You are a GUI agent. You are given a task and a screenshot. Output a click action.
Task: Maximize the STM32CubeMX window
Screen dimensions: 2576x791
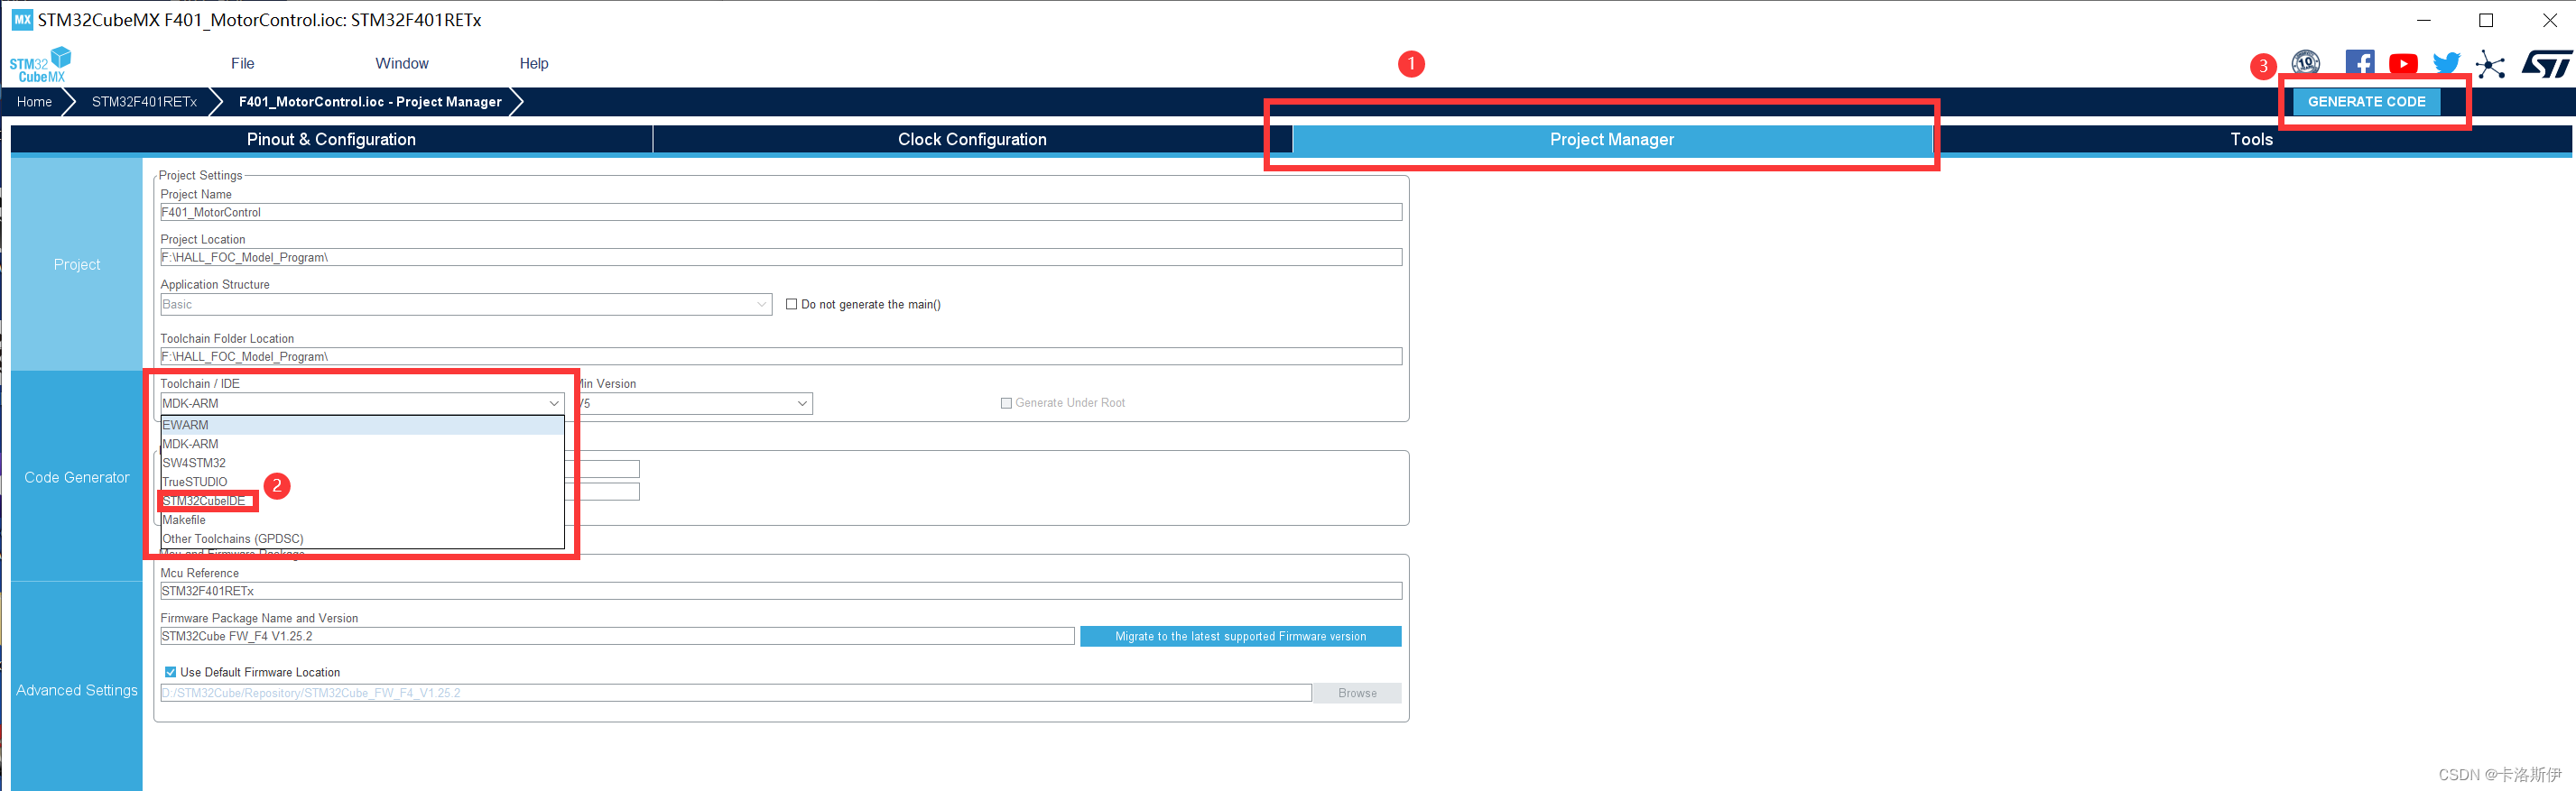coord(2486,20)
